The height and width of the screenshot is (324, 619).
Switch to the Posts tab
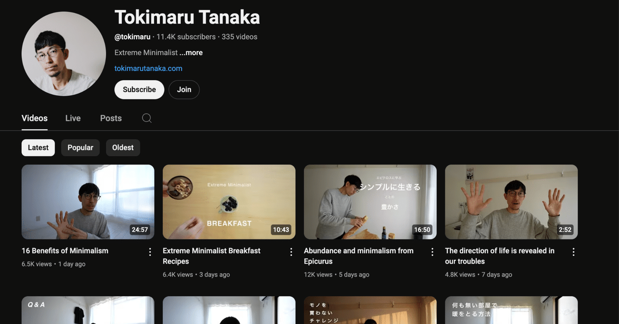(x=111, y=118)
